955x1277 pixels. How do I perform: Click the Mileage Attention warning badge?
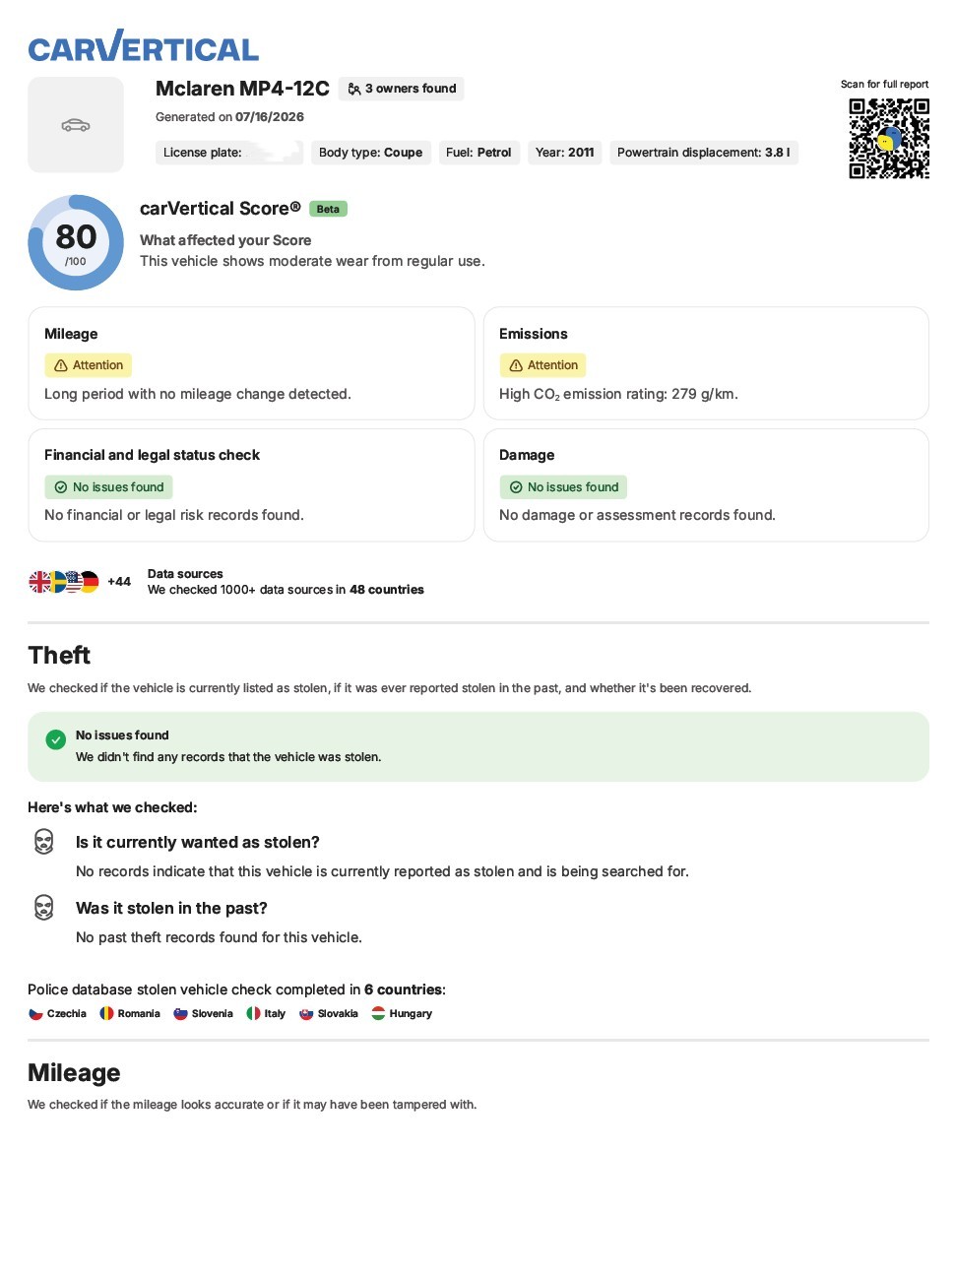[88, 365]
